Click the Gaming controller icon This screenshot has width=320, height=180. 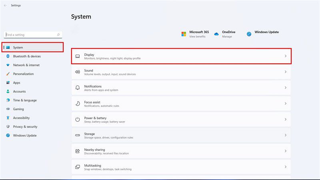coord(8,109)
